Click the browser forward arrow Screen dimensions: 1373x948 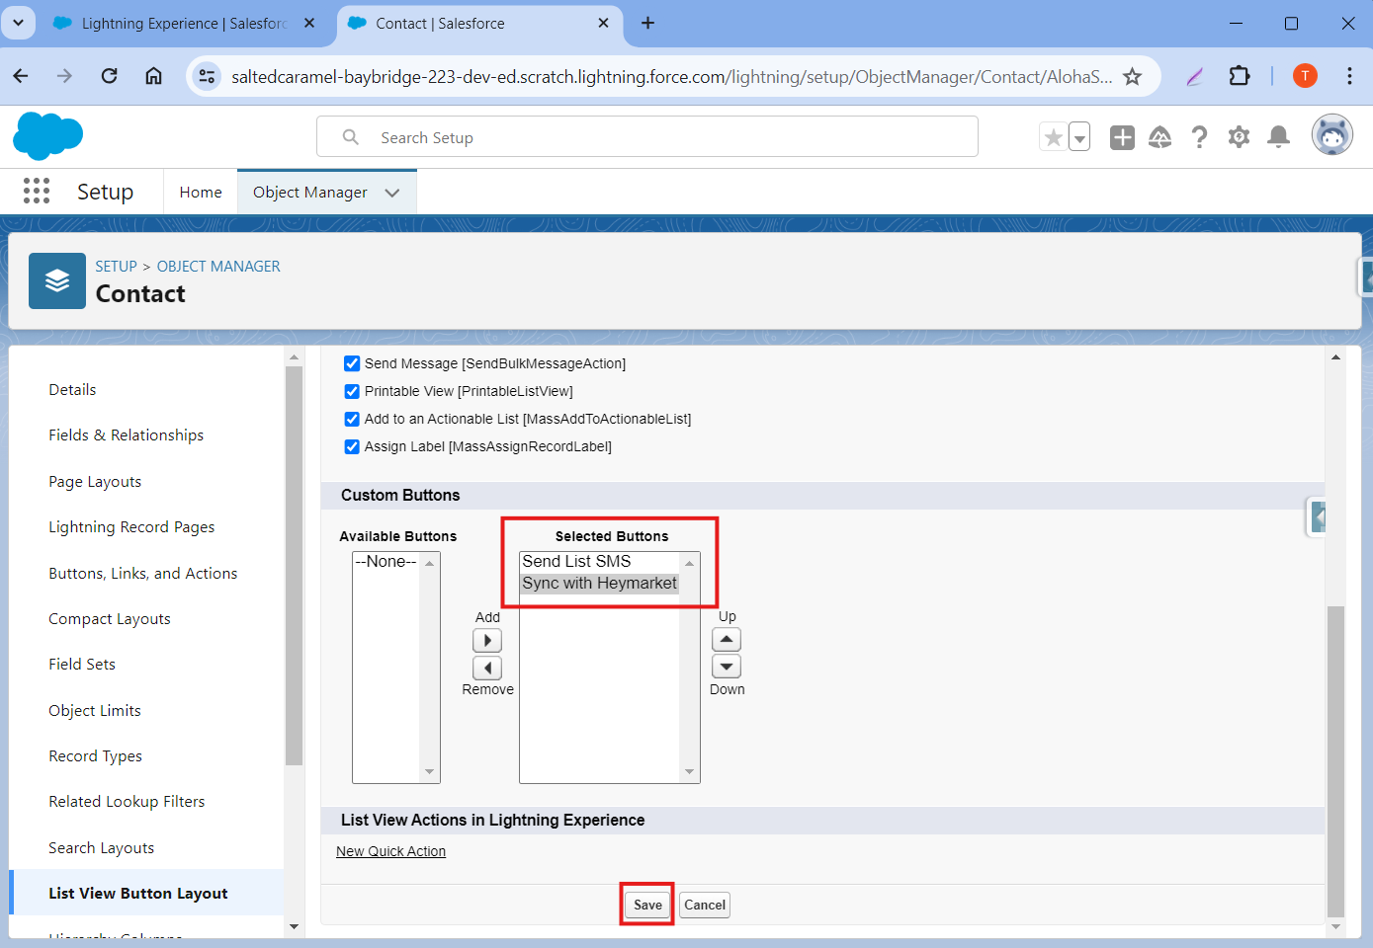[x=64, y=76]
